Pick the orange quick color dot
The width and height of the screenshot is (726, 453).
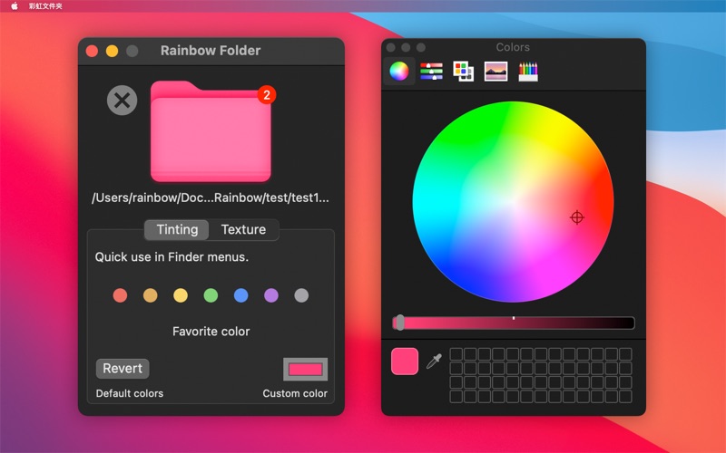click(x=150, y=295)
